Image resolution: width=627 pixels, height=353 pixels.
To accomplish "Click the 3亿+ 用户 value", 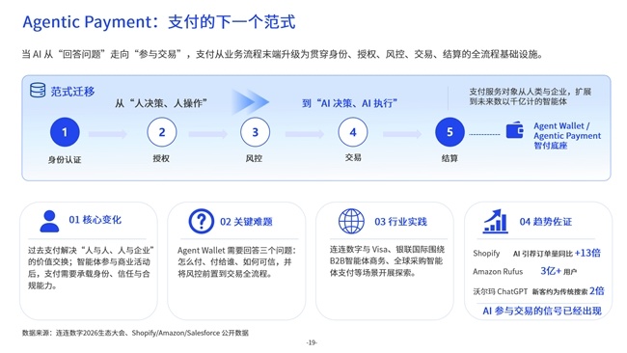I will click(559, 271).
